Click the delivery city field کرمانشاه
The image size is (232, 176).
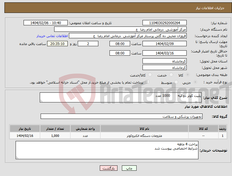click(x=164, y=68)
